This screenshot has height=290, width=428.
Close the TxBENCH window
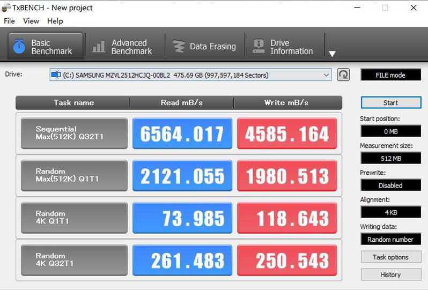tap(414, 8)
